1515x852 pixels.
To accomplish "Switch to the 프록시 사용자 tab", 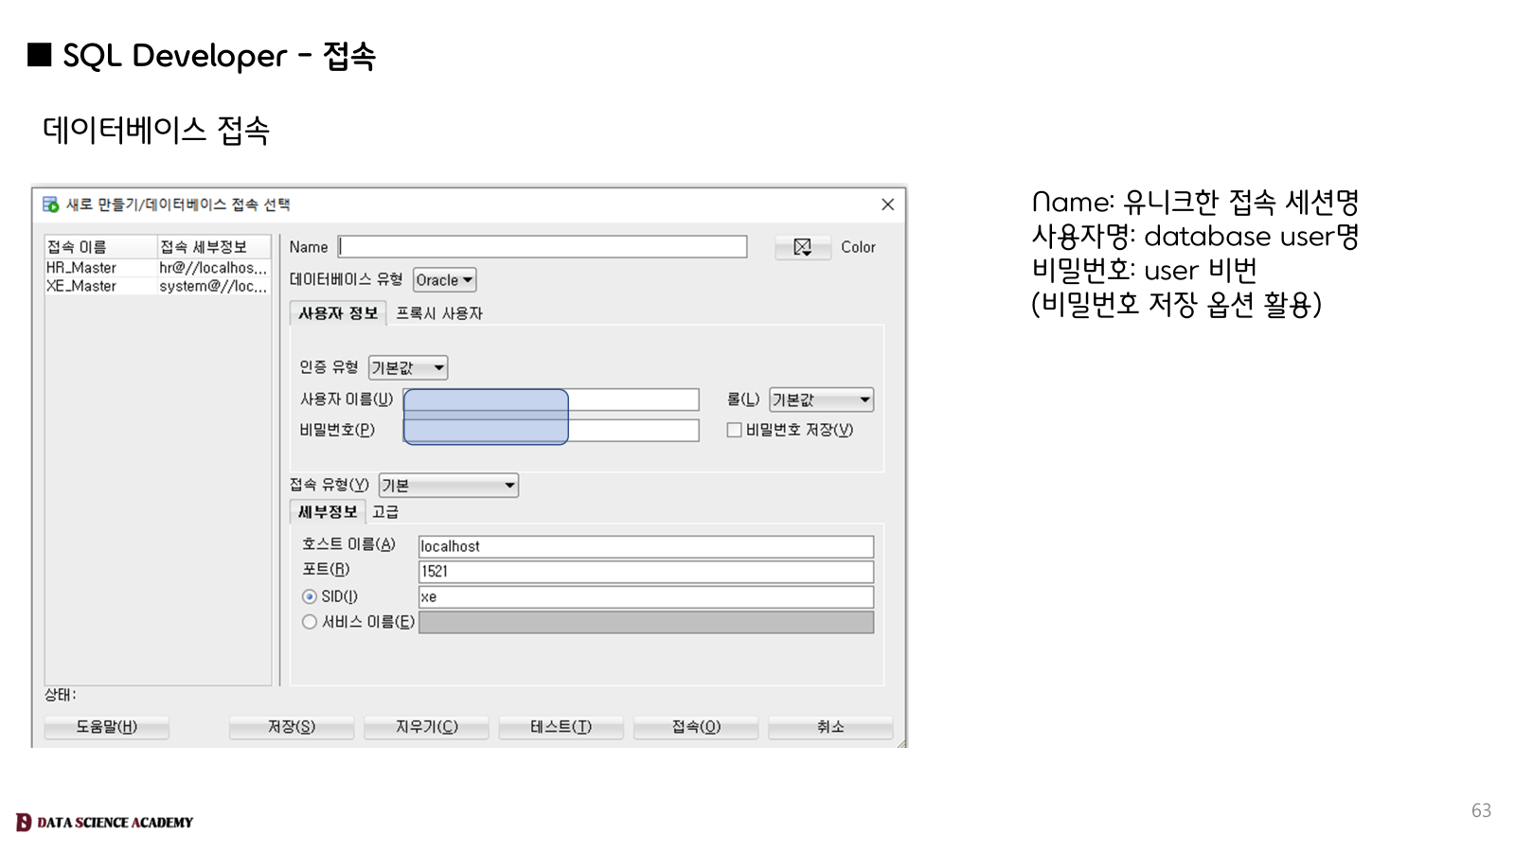I will pyautogui.click(x=439, y=313).
